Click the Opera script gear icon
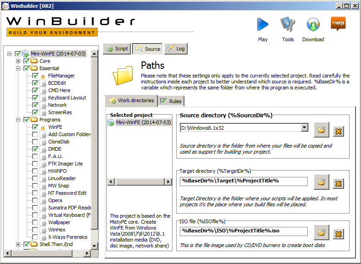Viewport: 361px width, 264px height. 43,201
